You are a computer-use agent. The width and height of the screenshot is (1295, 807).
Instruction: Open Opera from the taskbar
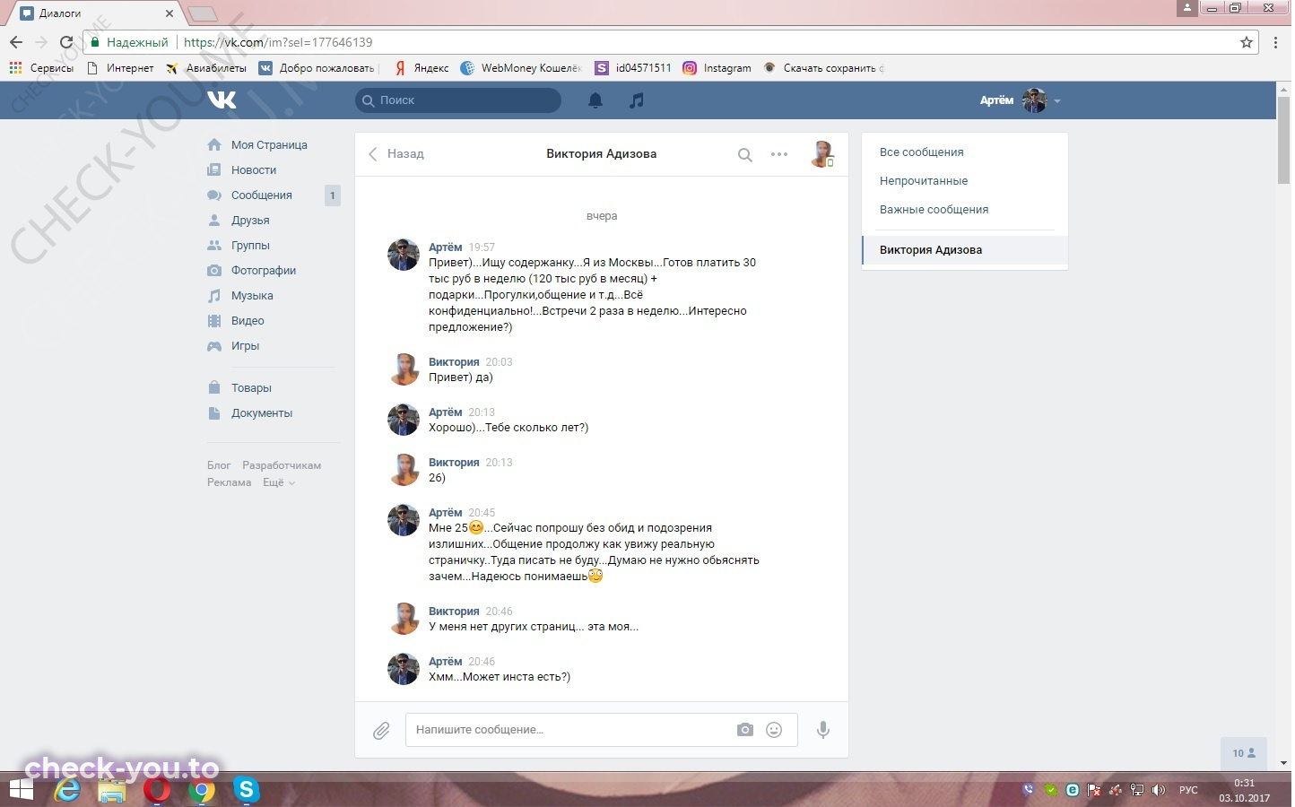click(158, 790)
